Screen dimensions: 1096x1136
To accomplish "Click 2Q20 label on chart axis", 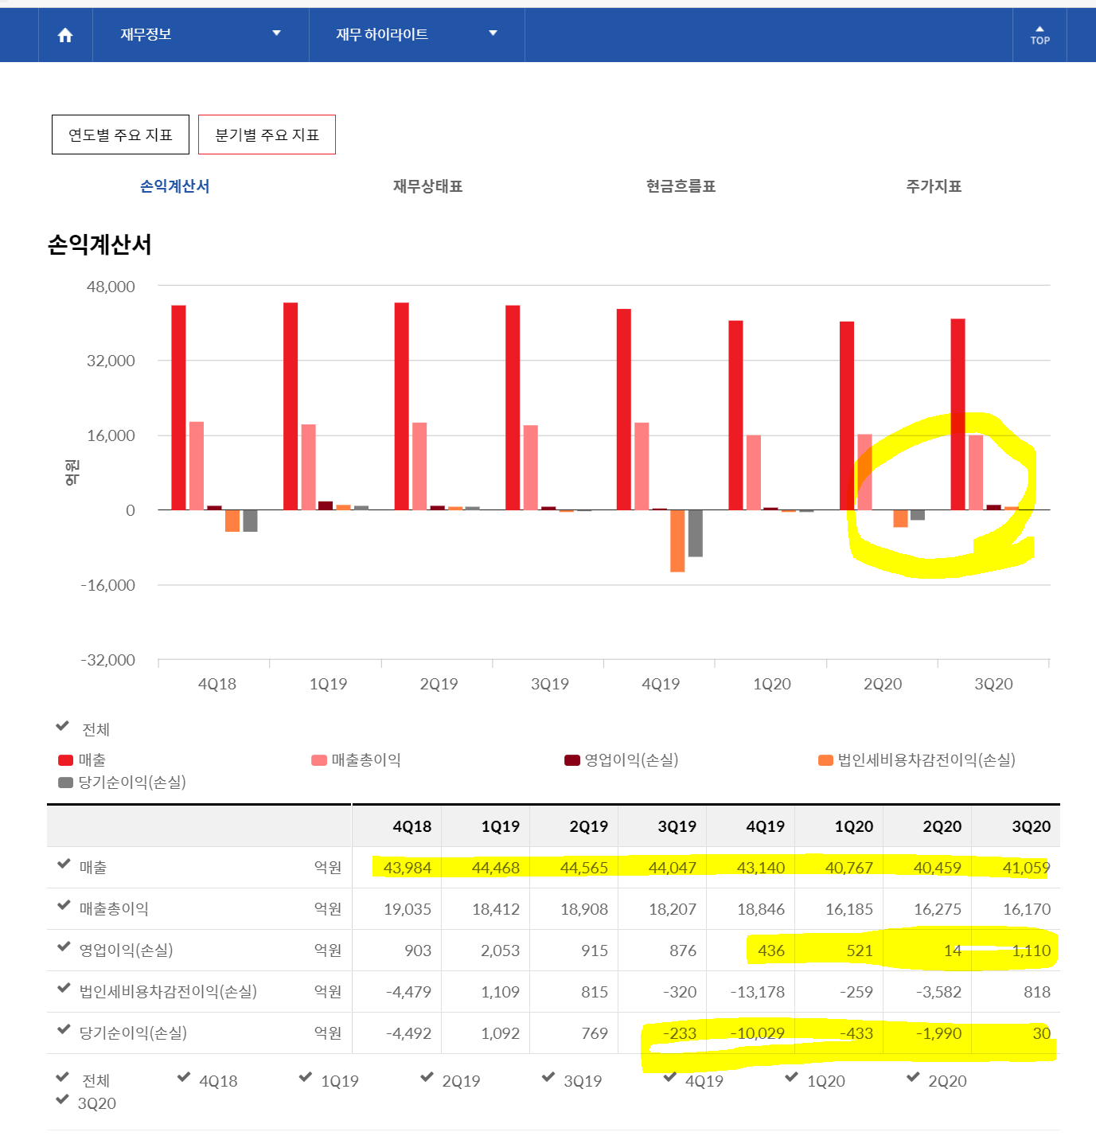I will [883, 684].
